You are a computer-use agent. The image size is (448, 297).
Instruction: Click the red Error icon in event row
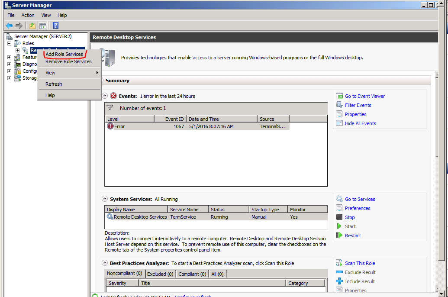(x=110, y=126)
